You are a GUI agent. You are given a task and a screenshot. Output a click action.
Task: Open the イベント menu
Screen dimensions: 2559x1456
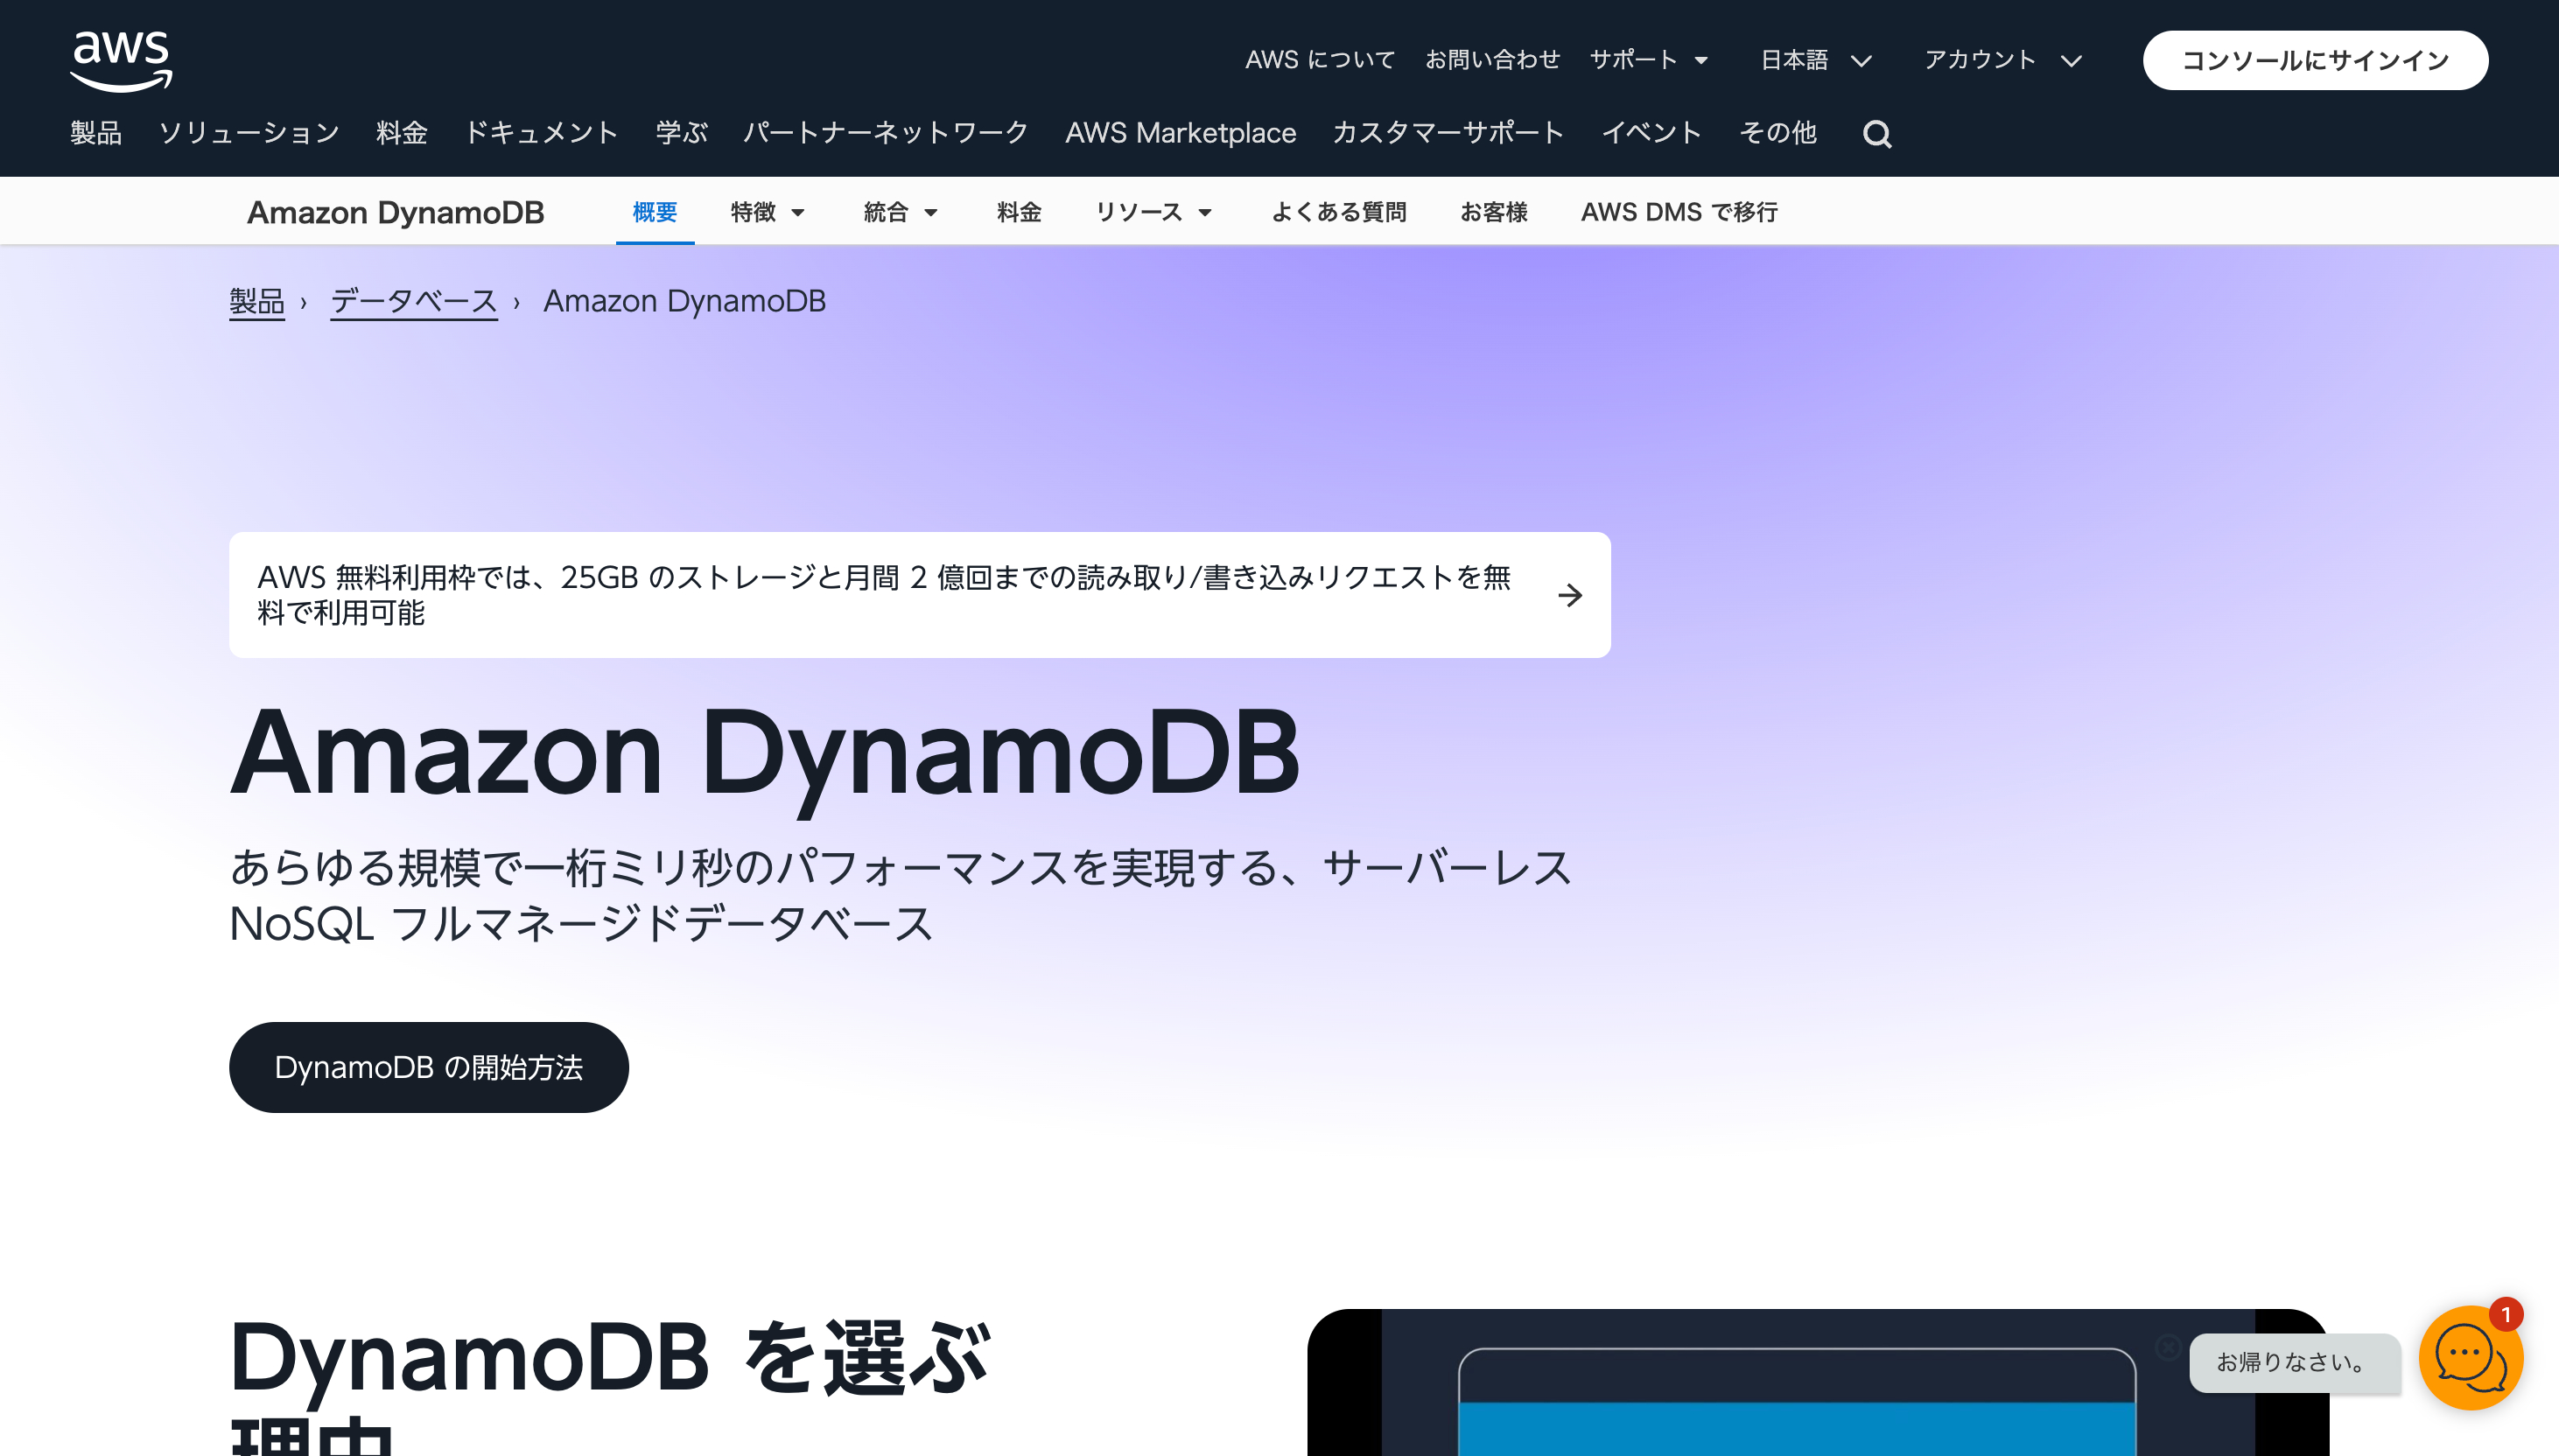click(1651, 133)
